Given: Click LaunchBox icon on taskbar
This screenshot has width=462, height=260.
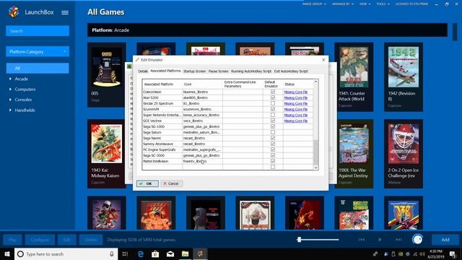Looking at the screenshot, I should click(200, 253).
